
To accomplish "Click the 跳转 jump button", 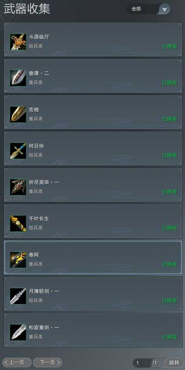I will pyautogui.click(x=174, y=363).
